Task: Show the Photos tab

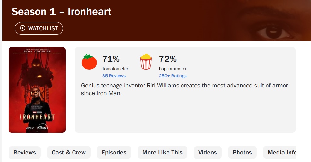Action: click(242, 153)
